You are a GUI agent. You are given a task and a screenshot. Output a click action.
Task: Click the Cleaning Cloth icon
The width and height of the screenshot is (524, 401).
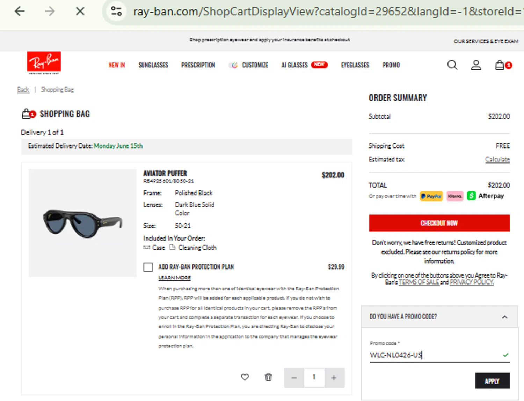172,247
